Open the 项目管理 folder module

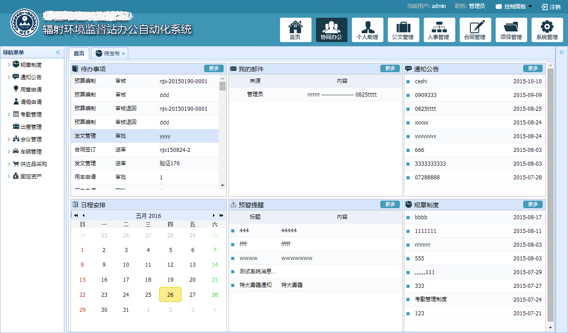511,30
